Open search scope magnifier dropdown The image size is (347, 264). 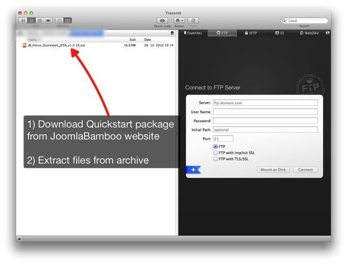(x=284, y=21)
